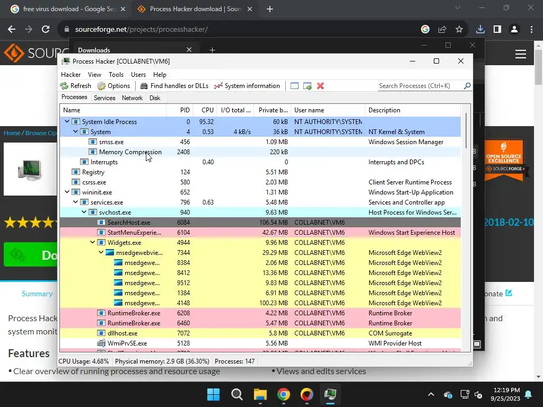Click Search Processes input field

click(421, 85)
